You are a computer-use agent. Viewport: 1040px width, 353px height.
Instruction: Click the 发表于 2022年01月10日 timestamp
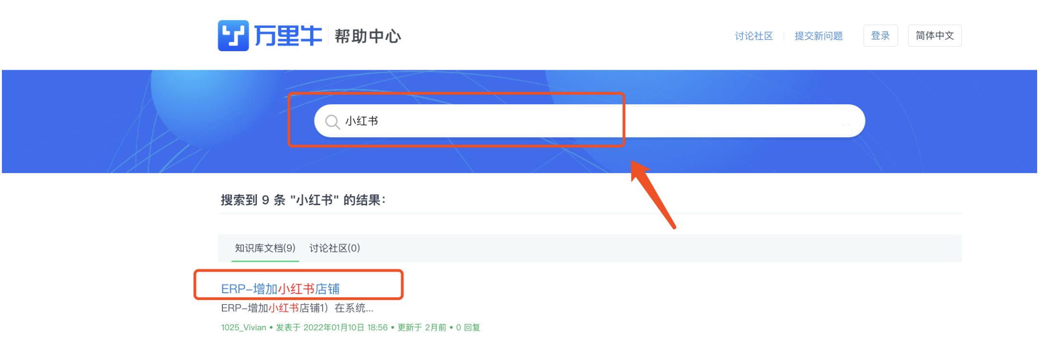point(332,328)
